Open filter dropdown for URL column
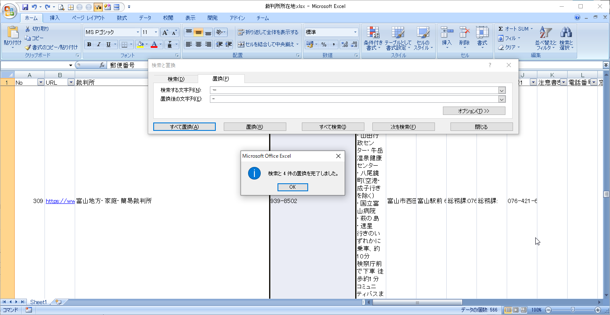The width and height of the screenshot is (610, 315). pyautogui.click(x=71, y=83)
